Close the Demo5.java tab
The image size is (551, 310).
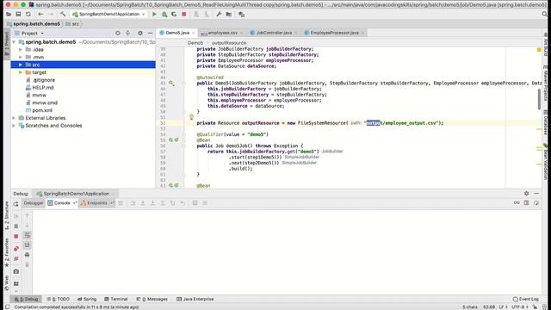pos(194,33)
